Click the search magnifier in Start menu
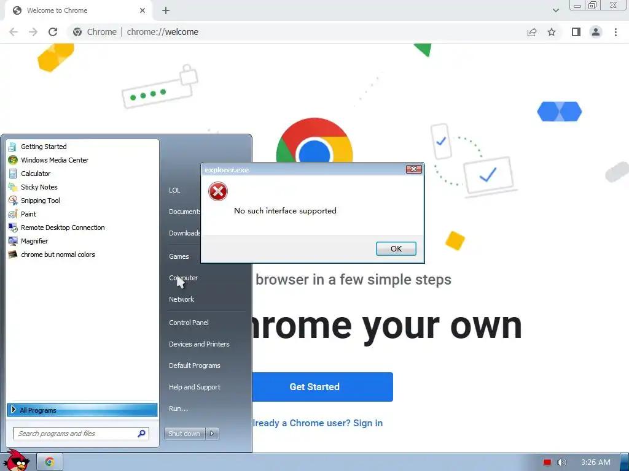 [142, 434]
